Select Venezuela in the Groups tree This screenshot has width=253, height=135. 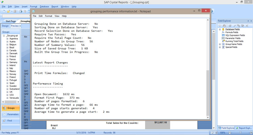(14, 98)
